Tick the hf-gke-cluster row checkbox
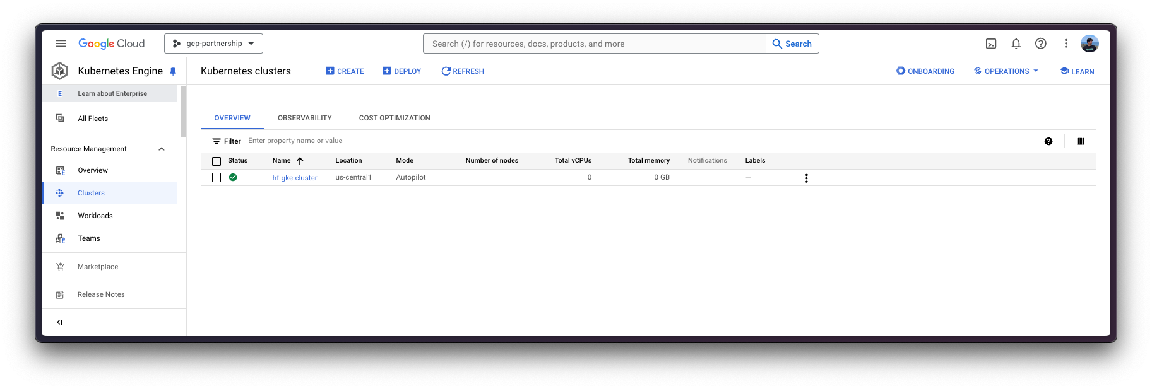The height and width of the screenshot is (389, 1152). [x=217, y=178]
